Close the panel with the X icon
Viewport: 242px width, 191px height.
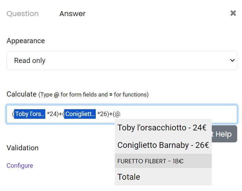[x=233, y=13]
